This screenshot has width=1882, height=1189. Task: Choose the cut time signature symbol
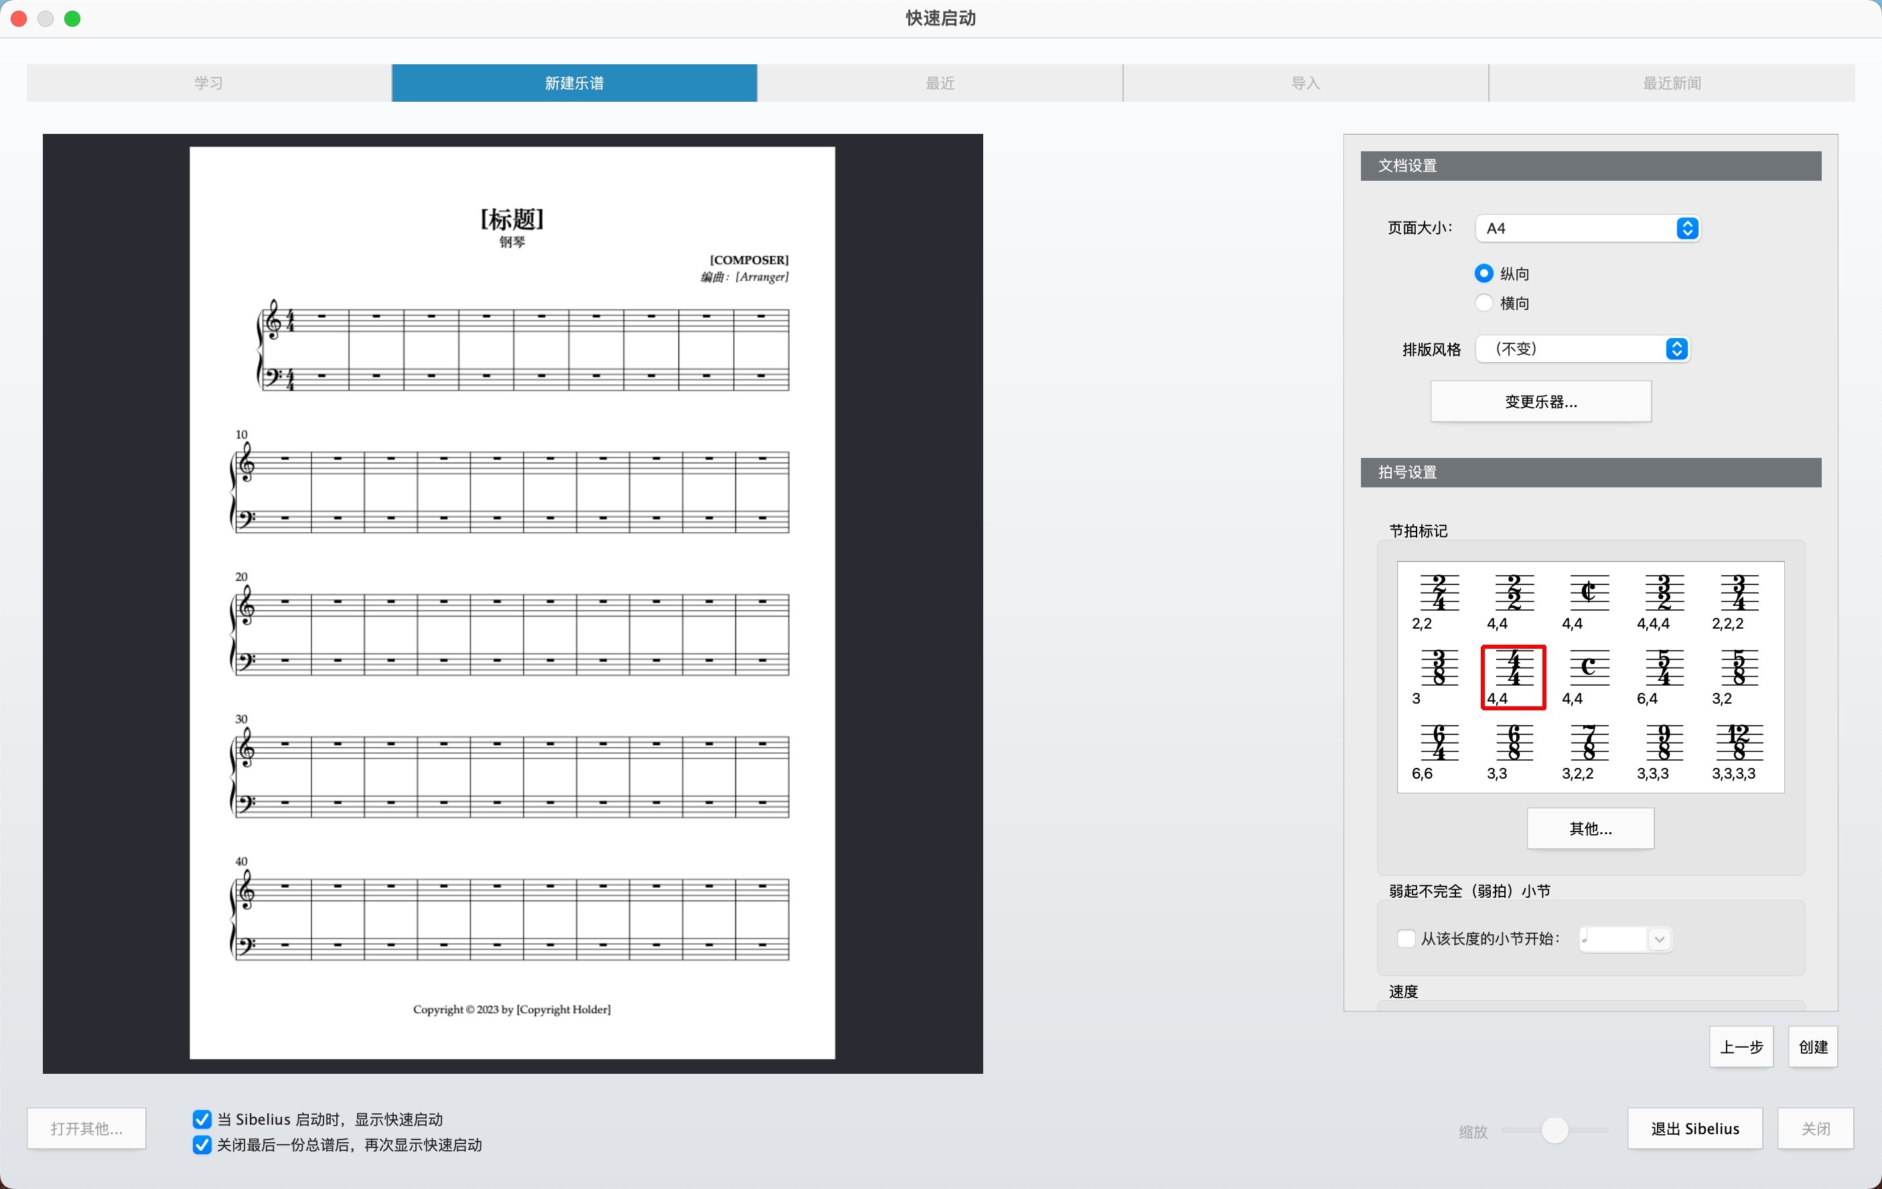point(1588,603)
